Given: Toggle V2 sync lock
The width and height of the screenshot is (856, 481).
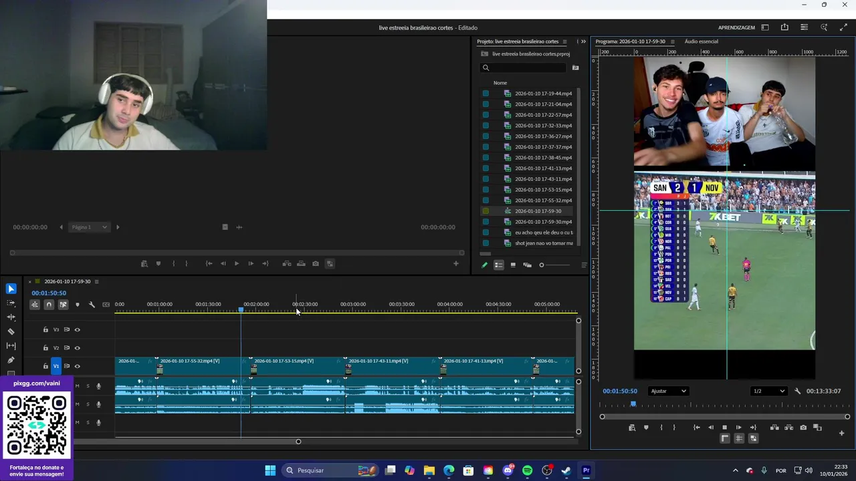Looking at the screenshot, I should (x=67, y=348).
